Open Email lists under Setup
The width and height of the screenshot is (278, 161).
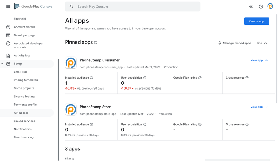[x=21, y=72]
